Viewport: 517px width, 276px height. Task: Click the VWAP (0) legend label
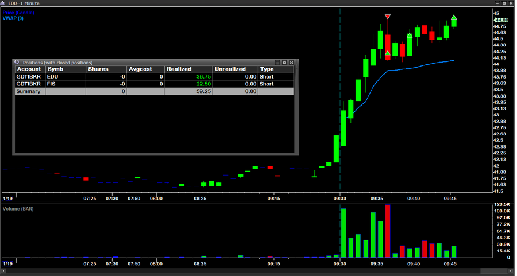pos(13,18)
